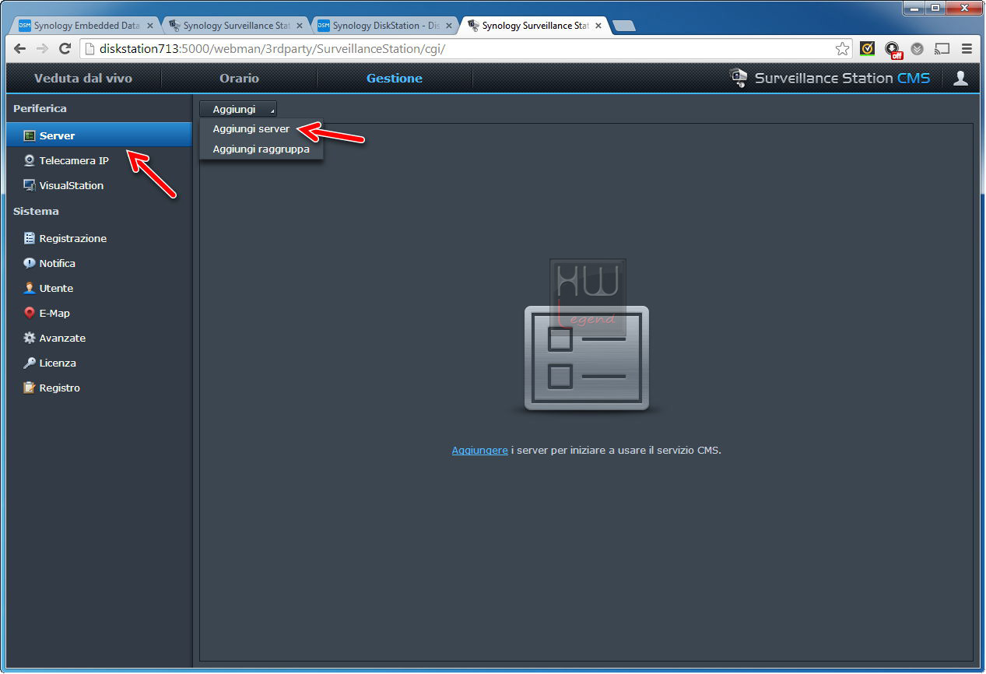
Task: Close the active Surveillance Station tab
Action: [x=598, y=26]
